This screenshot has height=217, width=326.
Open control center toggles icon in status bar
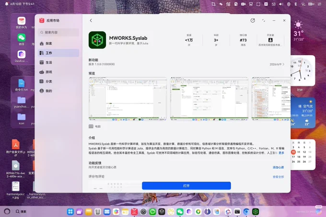click(319, 4)
